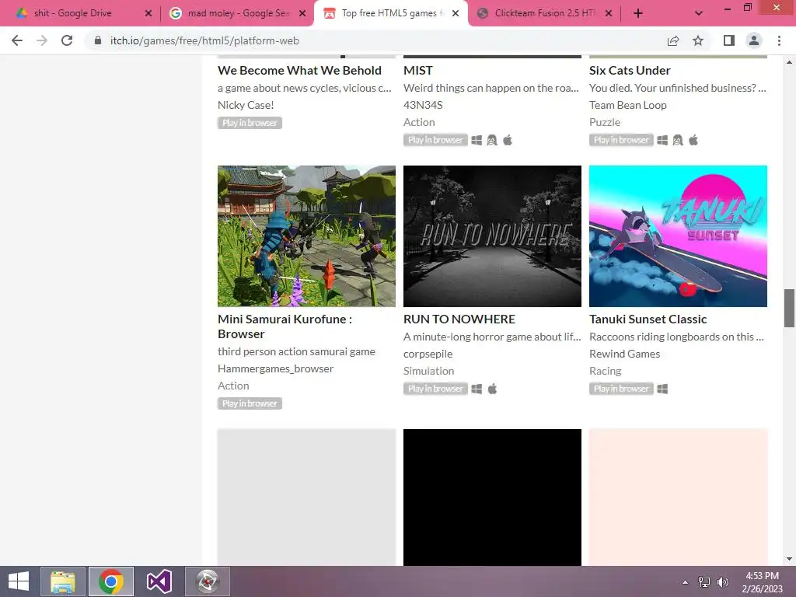796x597 pixels.
Task: Click the volume icon in system tray
Action: pos(722,582)
